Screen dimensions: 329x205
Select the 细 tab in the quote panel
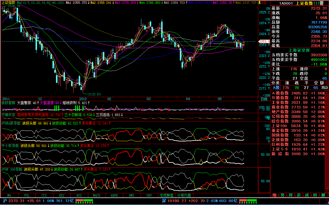pos(274,195)
